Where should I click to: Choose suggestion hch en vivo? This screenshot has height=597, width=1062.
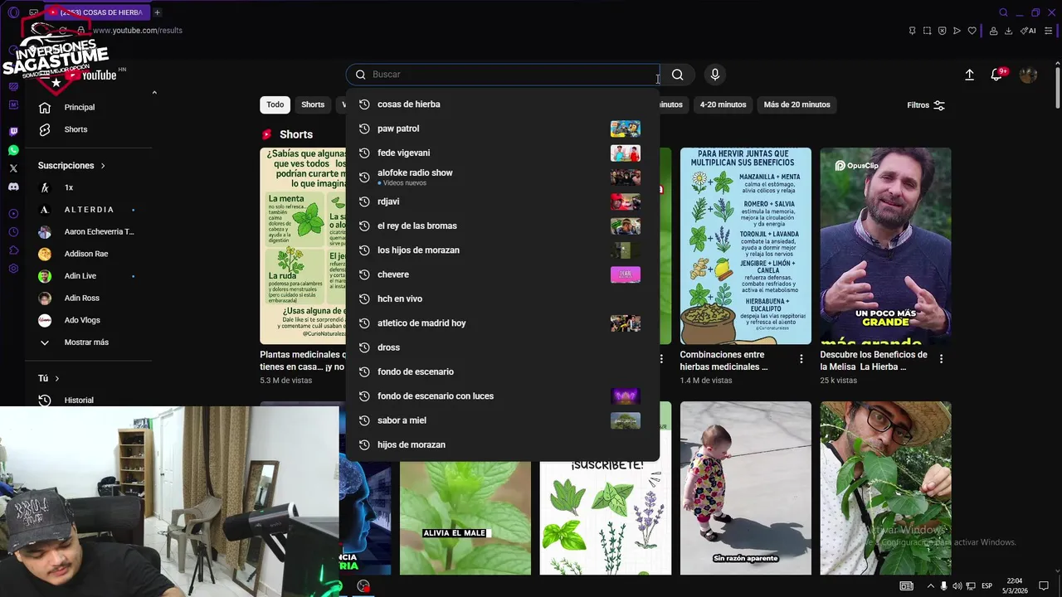pyautogui.click(x=502, y=298)
